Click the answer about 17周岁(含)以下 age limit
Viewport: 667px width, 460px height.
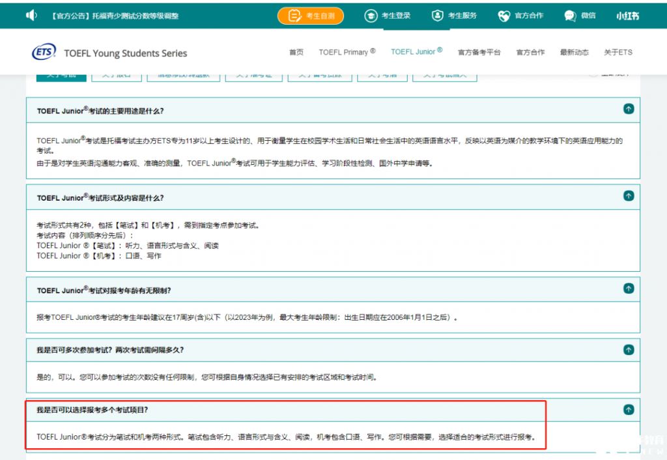[x=247, y=317]
